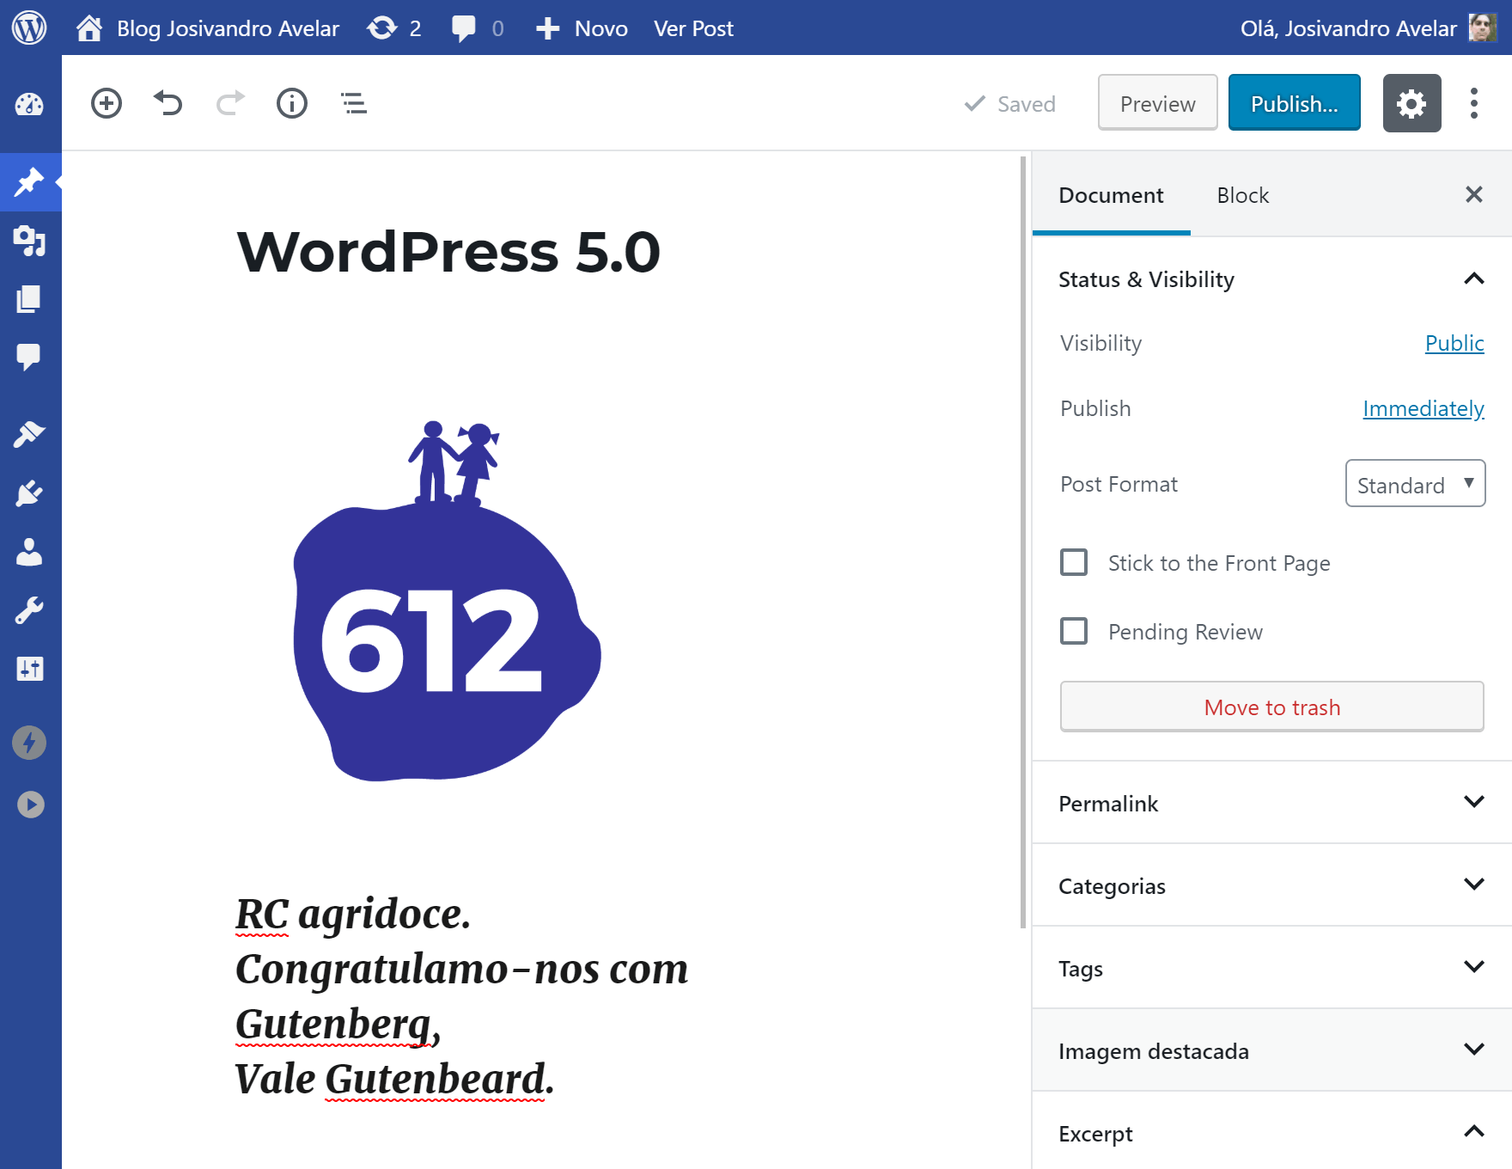Close the settings sidebar with X
The width and height of the screenshot is (1512, 1169).
click(x=1474, y=194)
